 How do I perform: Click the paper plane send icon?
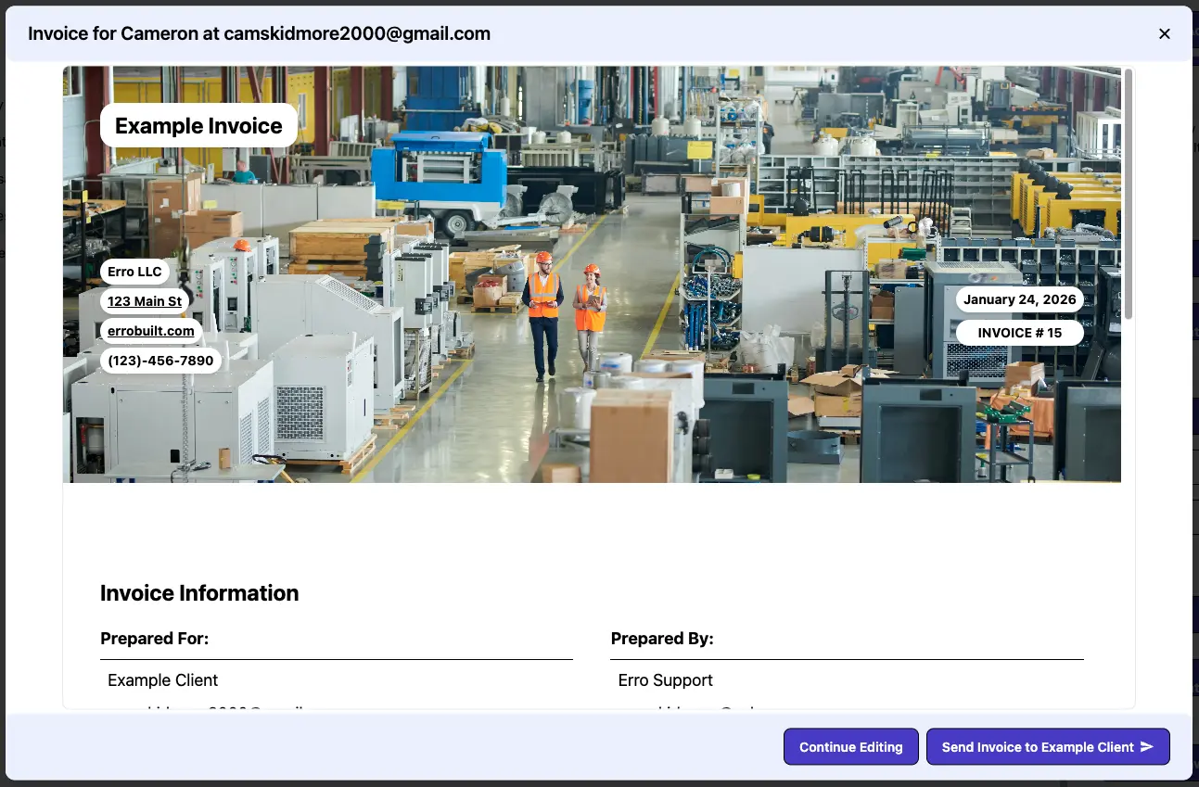click(1147, 747)
